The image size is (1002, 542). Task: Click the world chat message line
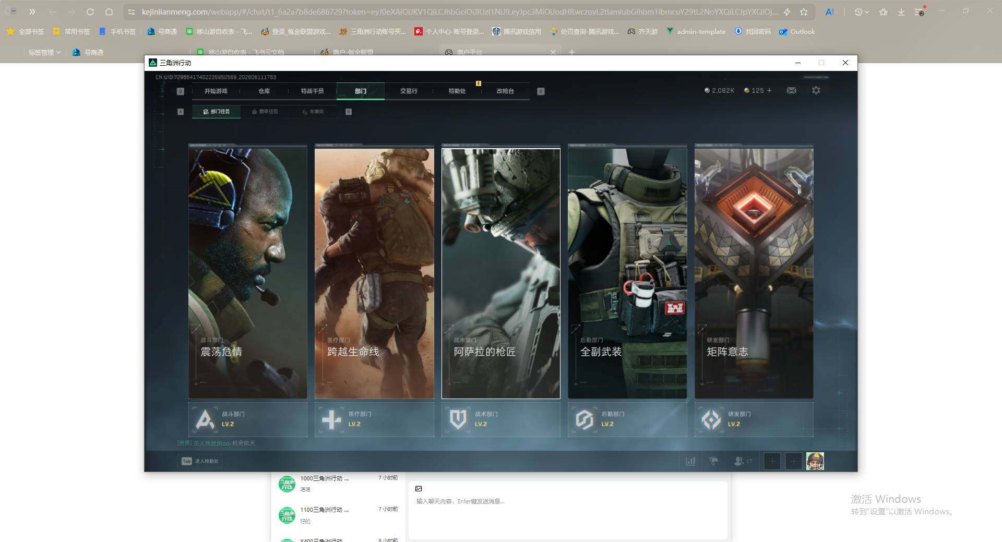pyautogui.click(x=216, y=443)
